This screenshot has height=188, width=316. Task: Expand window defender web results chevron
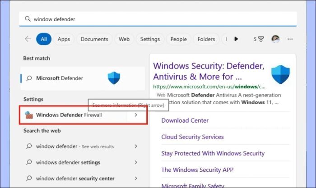(x=136, y=146)
